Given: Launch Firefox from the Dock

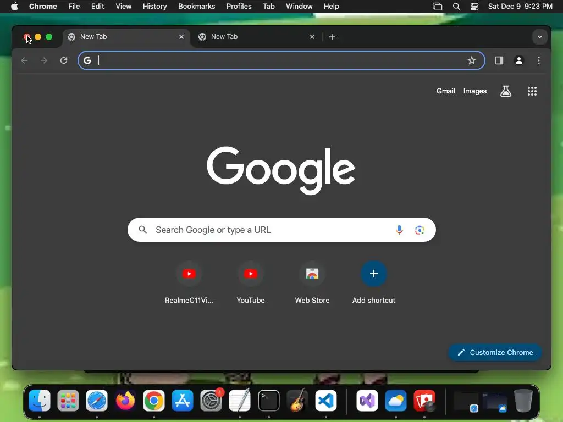Looking at the screenshot, I should [x=125, y=401].
